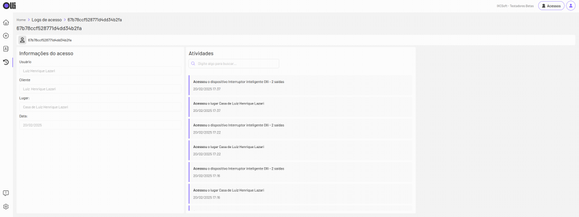The width and height of the screenshot is (579, 217).
Task: Select Acessou o lugar activity at 17:37
Action: pos(301,107)
